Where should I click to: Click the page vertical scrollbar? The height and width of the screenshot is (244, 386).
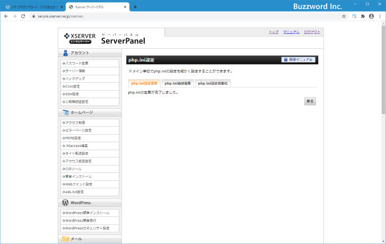(383, 64)
